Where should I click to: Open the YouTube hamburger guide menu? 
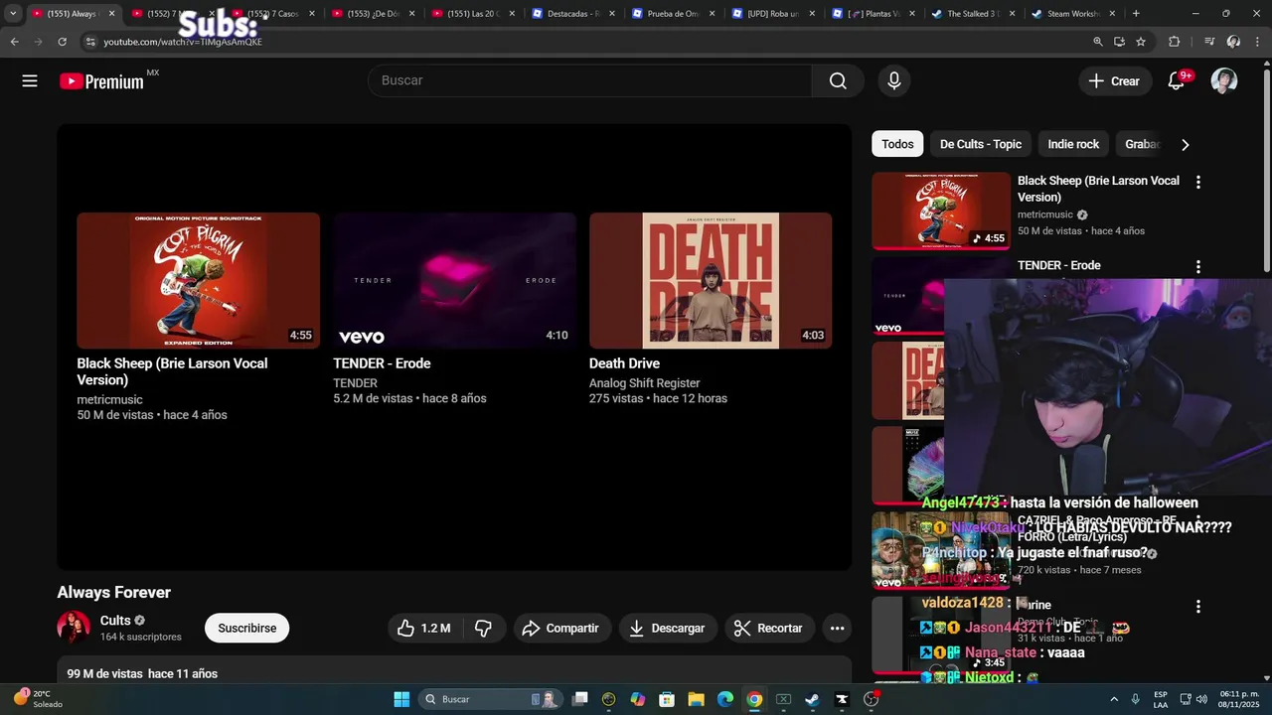[30, 81]
